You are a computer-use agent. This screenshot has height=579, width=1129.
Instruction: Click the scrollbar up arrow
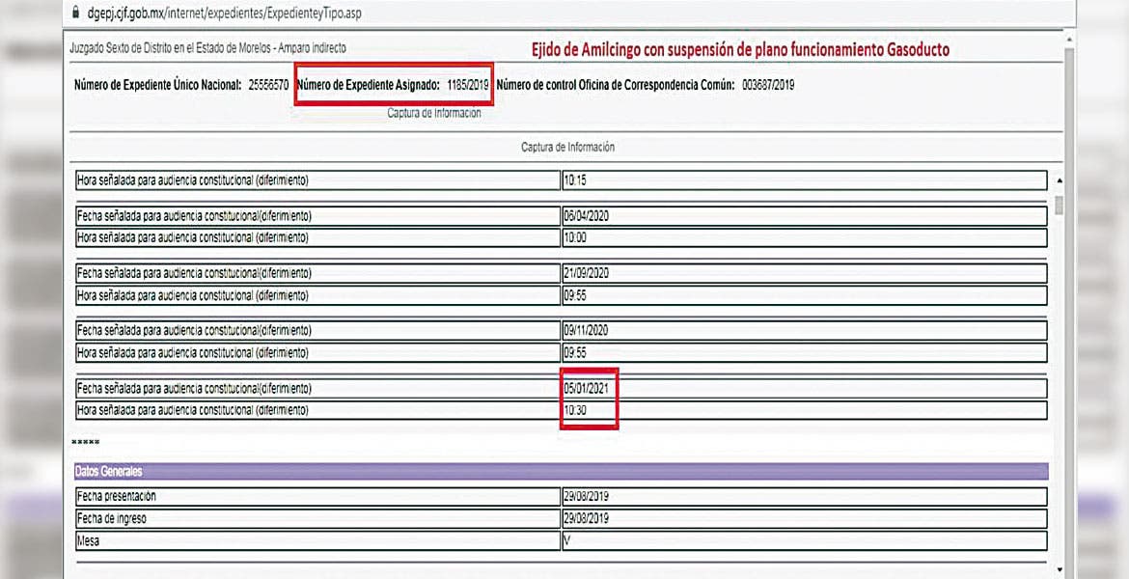tap(1060, 181)
